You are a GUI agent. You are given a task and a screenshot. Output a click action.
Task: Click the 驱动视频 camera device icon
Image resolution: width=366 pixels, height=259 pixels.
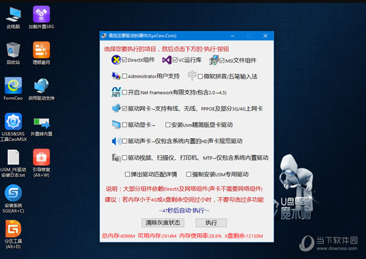point(116,158)
